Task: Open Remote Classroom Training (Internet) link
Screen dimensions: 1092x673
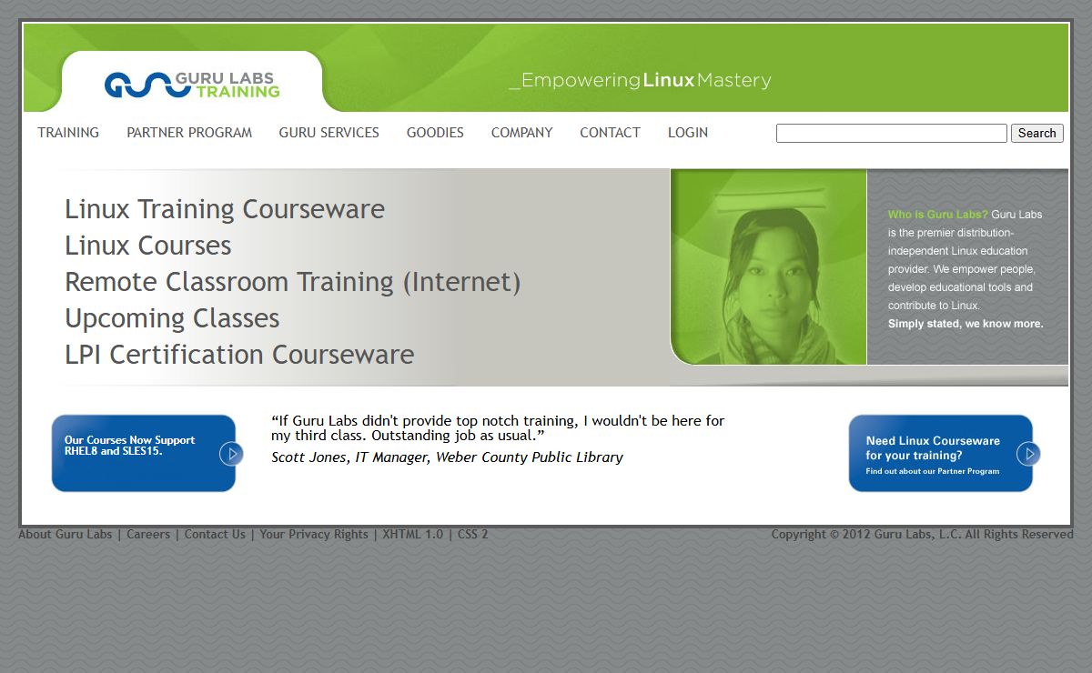Action: coord(293,282)
